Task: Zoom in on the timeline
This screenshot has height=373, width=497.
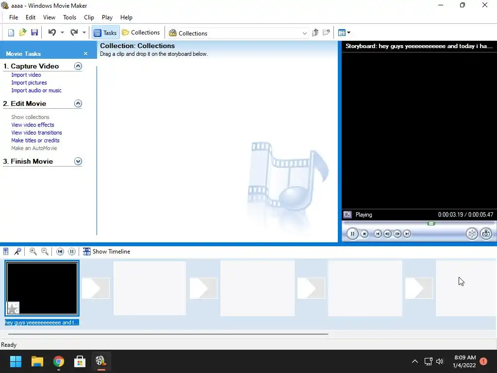Action: coord(33,252)
